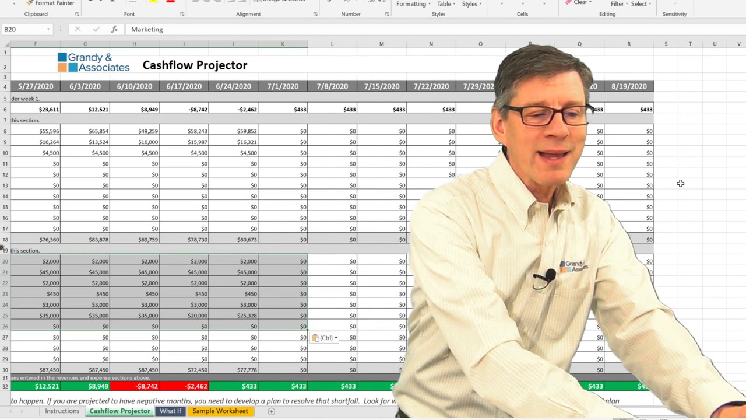This screenshot has height=420, width=746.
Task: Select the cell showing $16,264
Action: coord(36,142)
